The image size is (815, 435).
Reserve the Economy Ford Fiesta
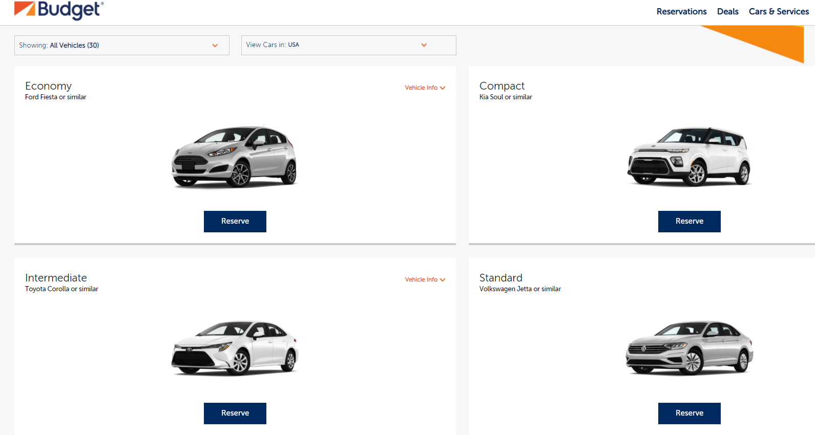coord(235,221)
